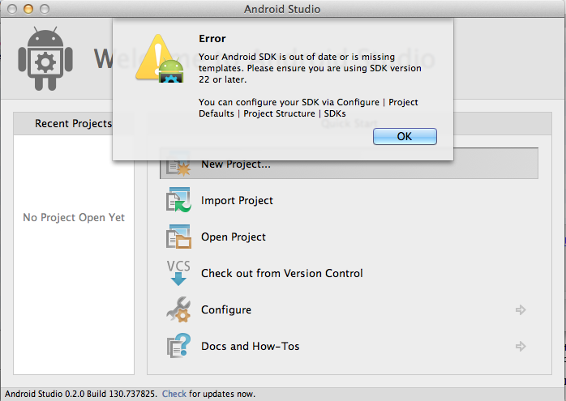Screen dimensions: 566x401
Task: Click the warning triangle icon in dialog
Action: 159,62
